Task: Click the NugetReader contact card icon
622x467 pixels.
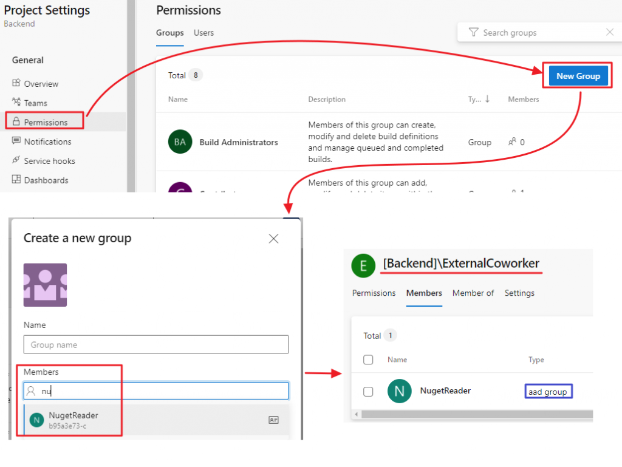Action: tap(274, 420)
